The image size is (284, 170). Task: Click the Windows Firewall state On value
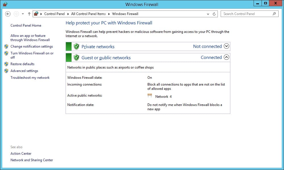(150, 78)
